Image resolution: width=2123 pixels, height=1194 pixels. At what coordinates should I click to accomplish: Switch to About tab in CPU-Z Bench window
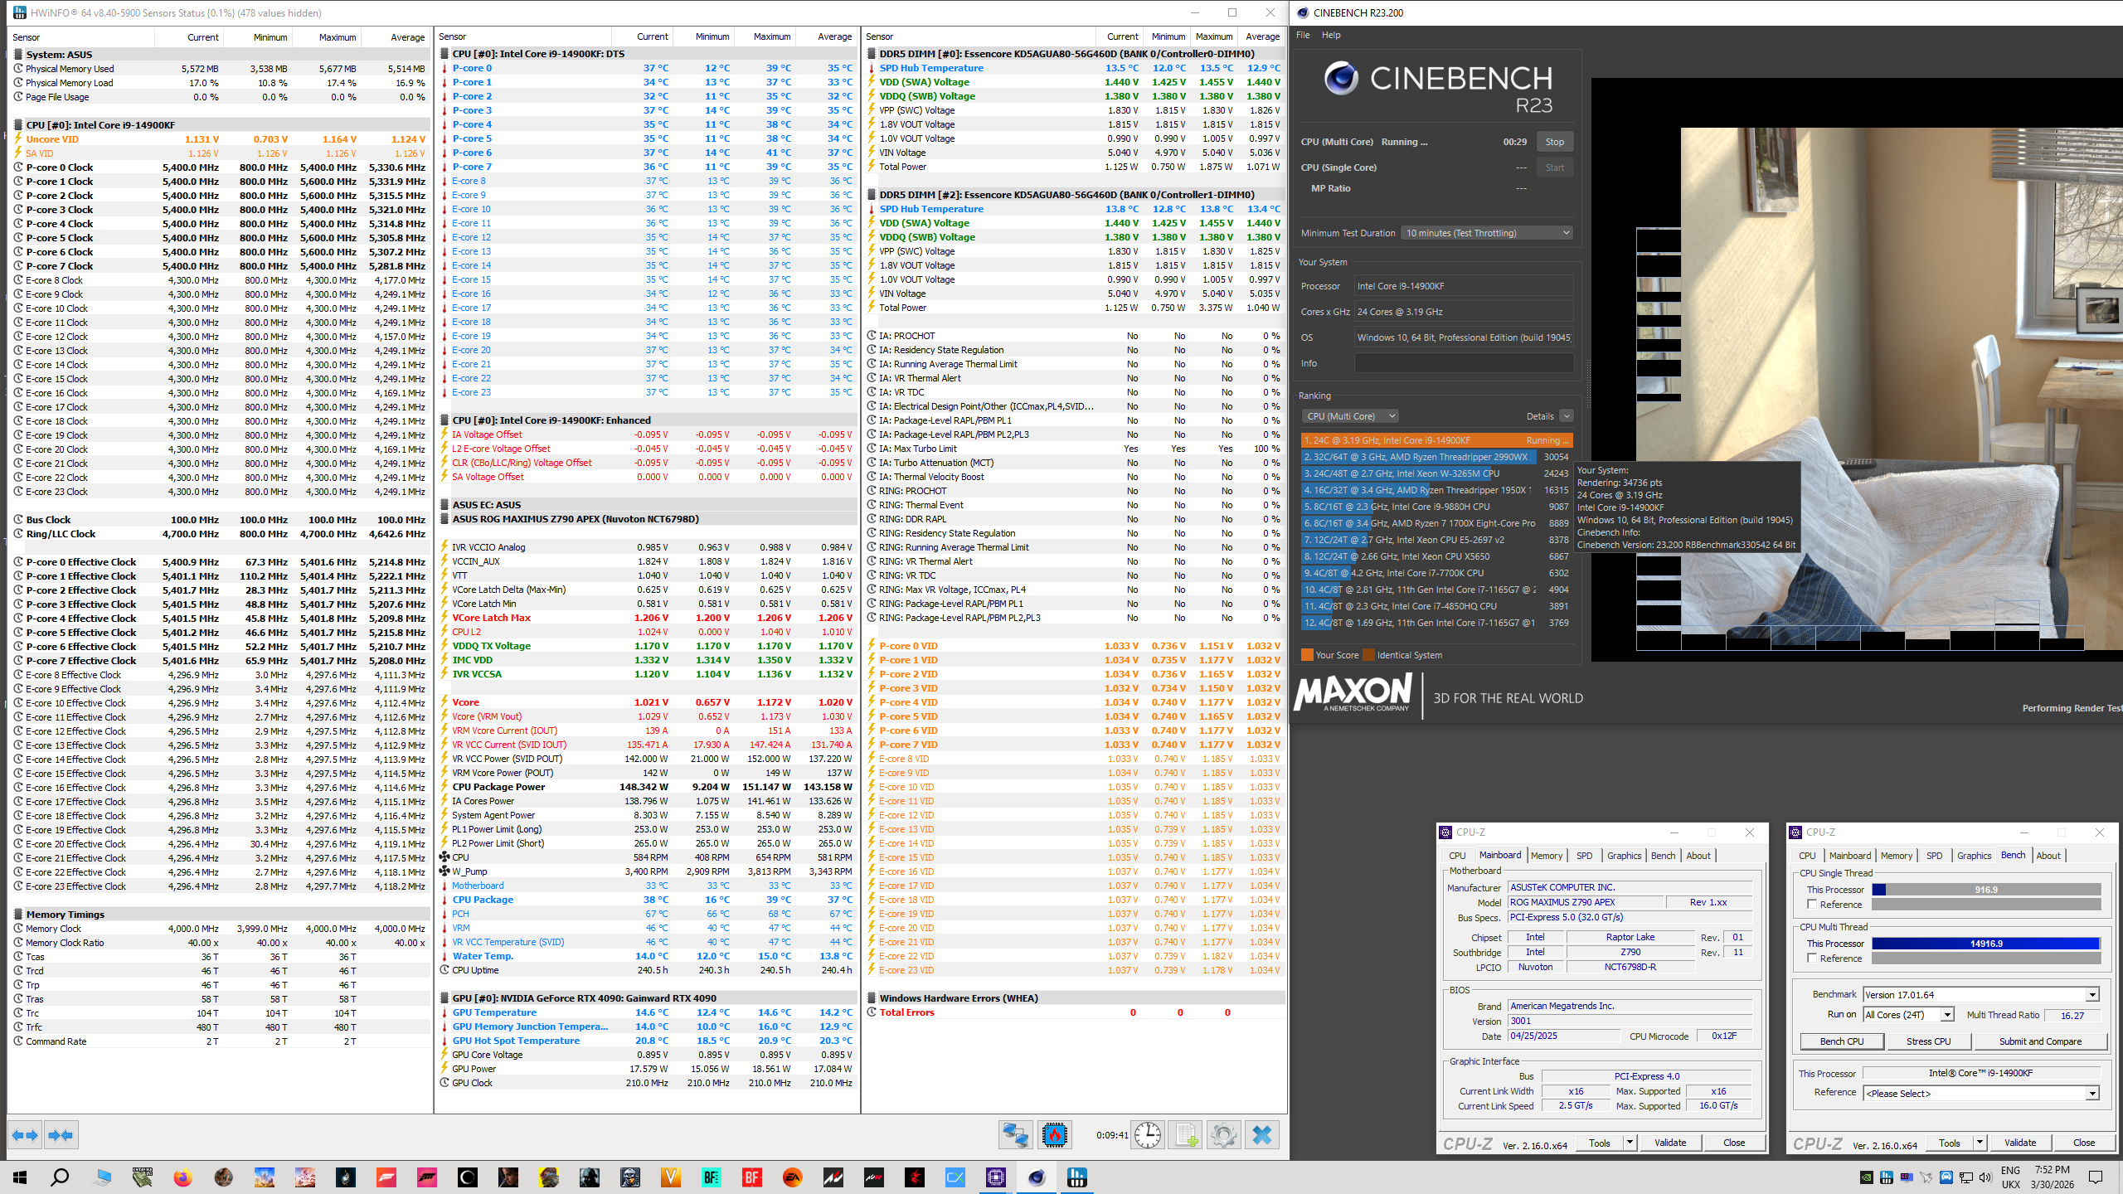point(2048,856)
